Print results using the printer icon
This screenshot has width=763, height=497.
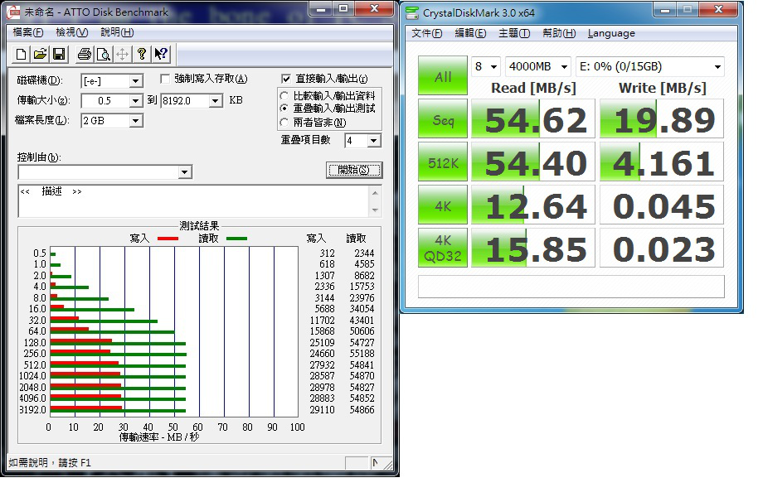85,54
